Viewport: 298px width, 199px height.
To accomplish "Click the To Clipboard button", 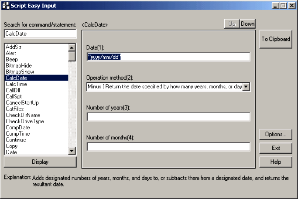I will click(276, 39).
